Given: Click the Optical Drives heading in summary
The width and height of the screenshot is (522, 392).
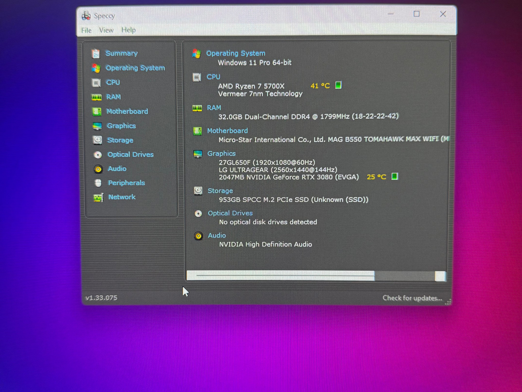Looking at the screenshot, I should pos(230,213).
